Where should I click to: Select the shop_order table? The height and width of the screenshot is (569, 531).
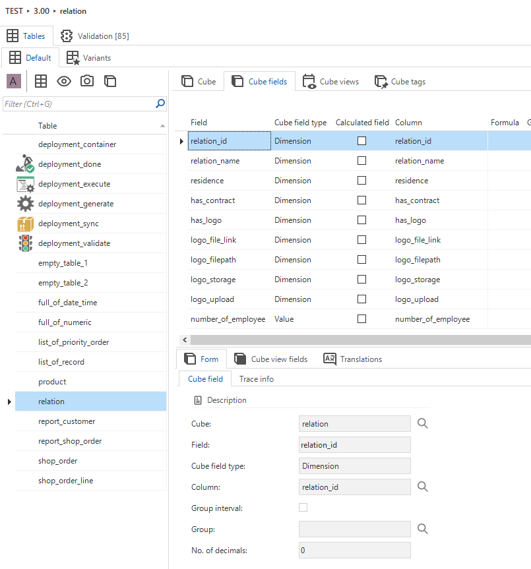(x=91, y=461)
